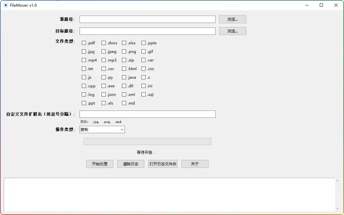The image size is (344, 215).
Task: Enable the .sql file type option
Action: 144,95
